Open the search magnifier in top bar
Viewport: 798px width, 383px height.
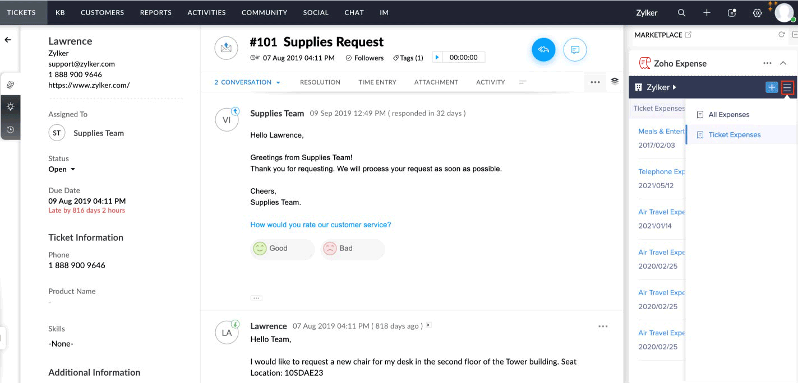(681, 12)
